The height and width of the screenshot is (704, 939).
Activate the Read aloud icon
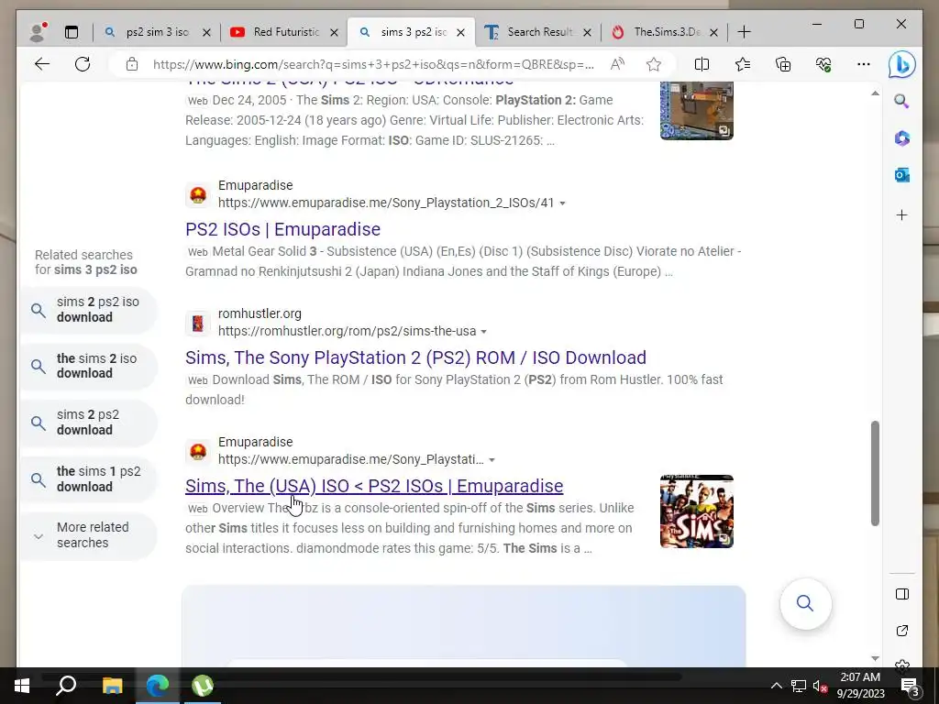point(617,64)
